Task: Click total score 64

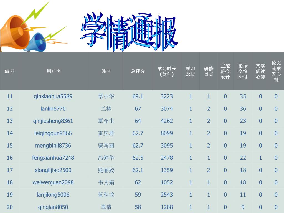Action: click(138, 121)
